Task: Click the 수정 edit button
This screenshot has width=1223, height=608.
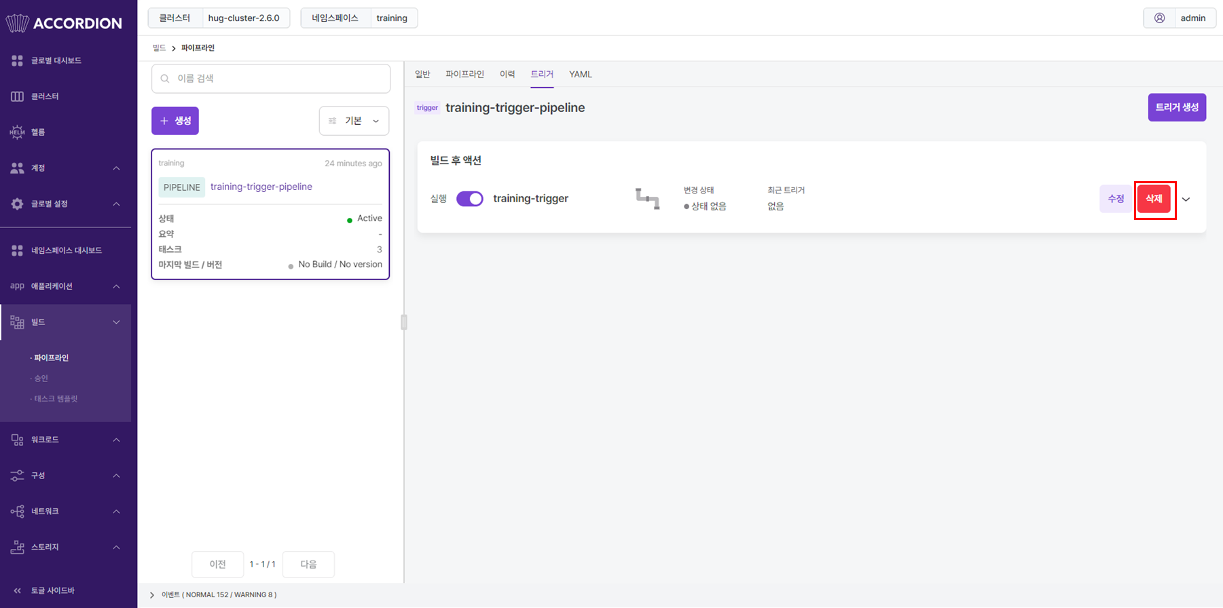Action: (1116, 199)
